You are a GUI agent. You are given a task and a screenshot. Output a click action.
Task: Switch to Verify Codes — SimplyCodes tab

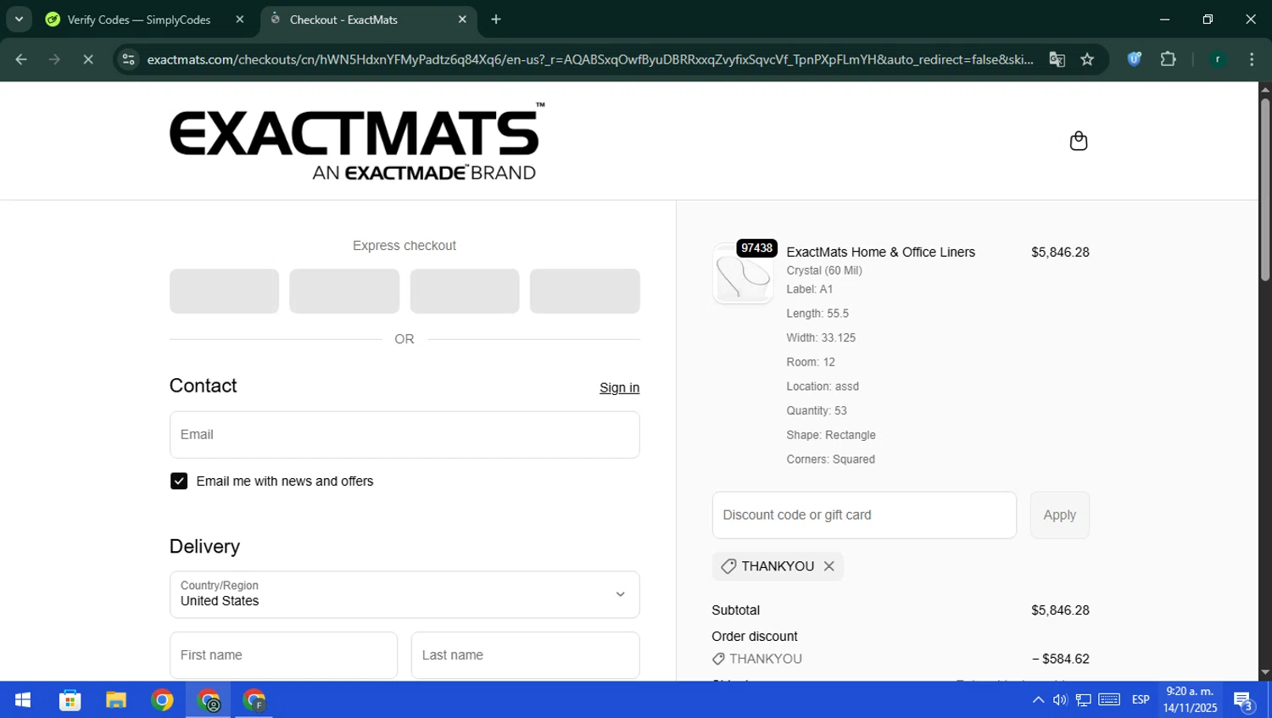(x=139, y=19)
